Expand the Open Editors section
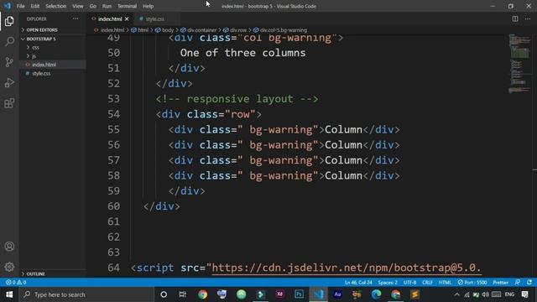Screen dimensions: 537x302 [x=52, y=30]
